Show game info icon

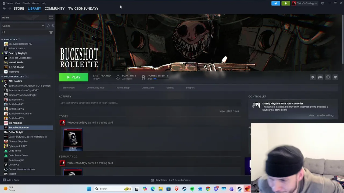point(328,77)
